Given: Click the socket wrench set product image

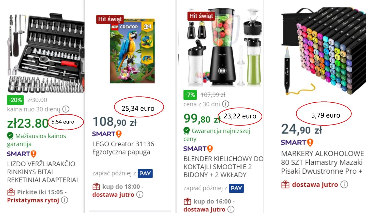Looking at the screenshot, I should click(46, 52).
